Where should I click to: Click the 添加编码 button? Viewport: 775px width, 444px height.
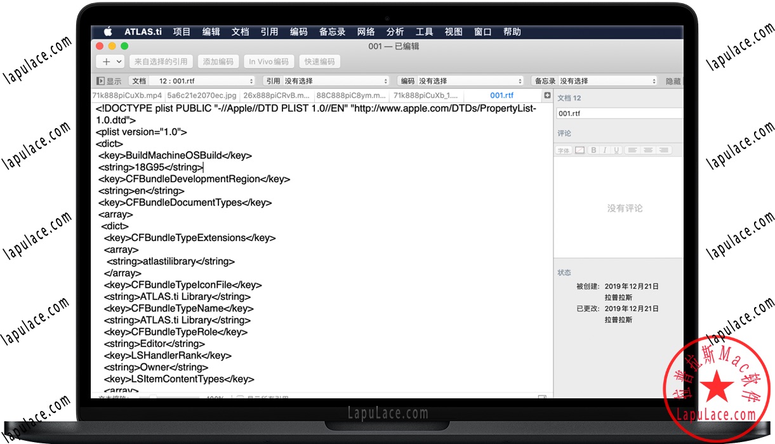218,62
